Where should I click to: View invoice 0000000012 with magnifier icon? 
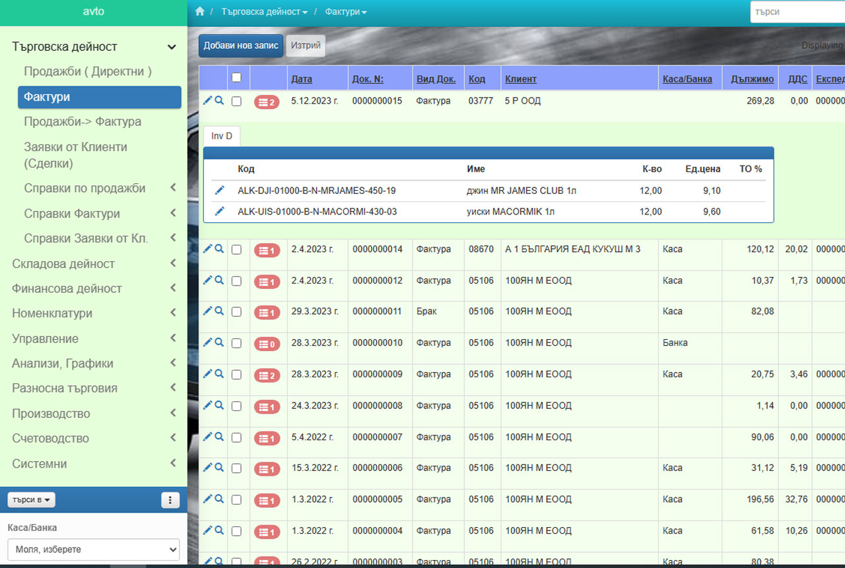219,280
